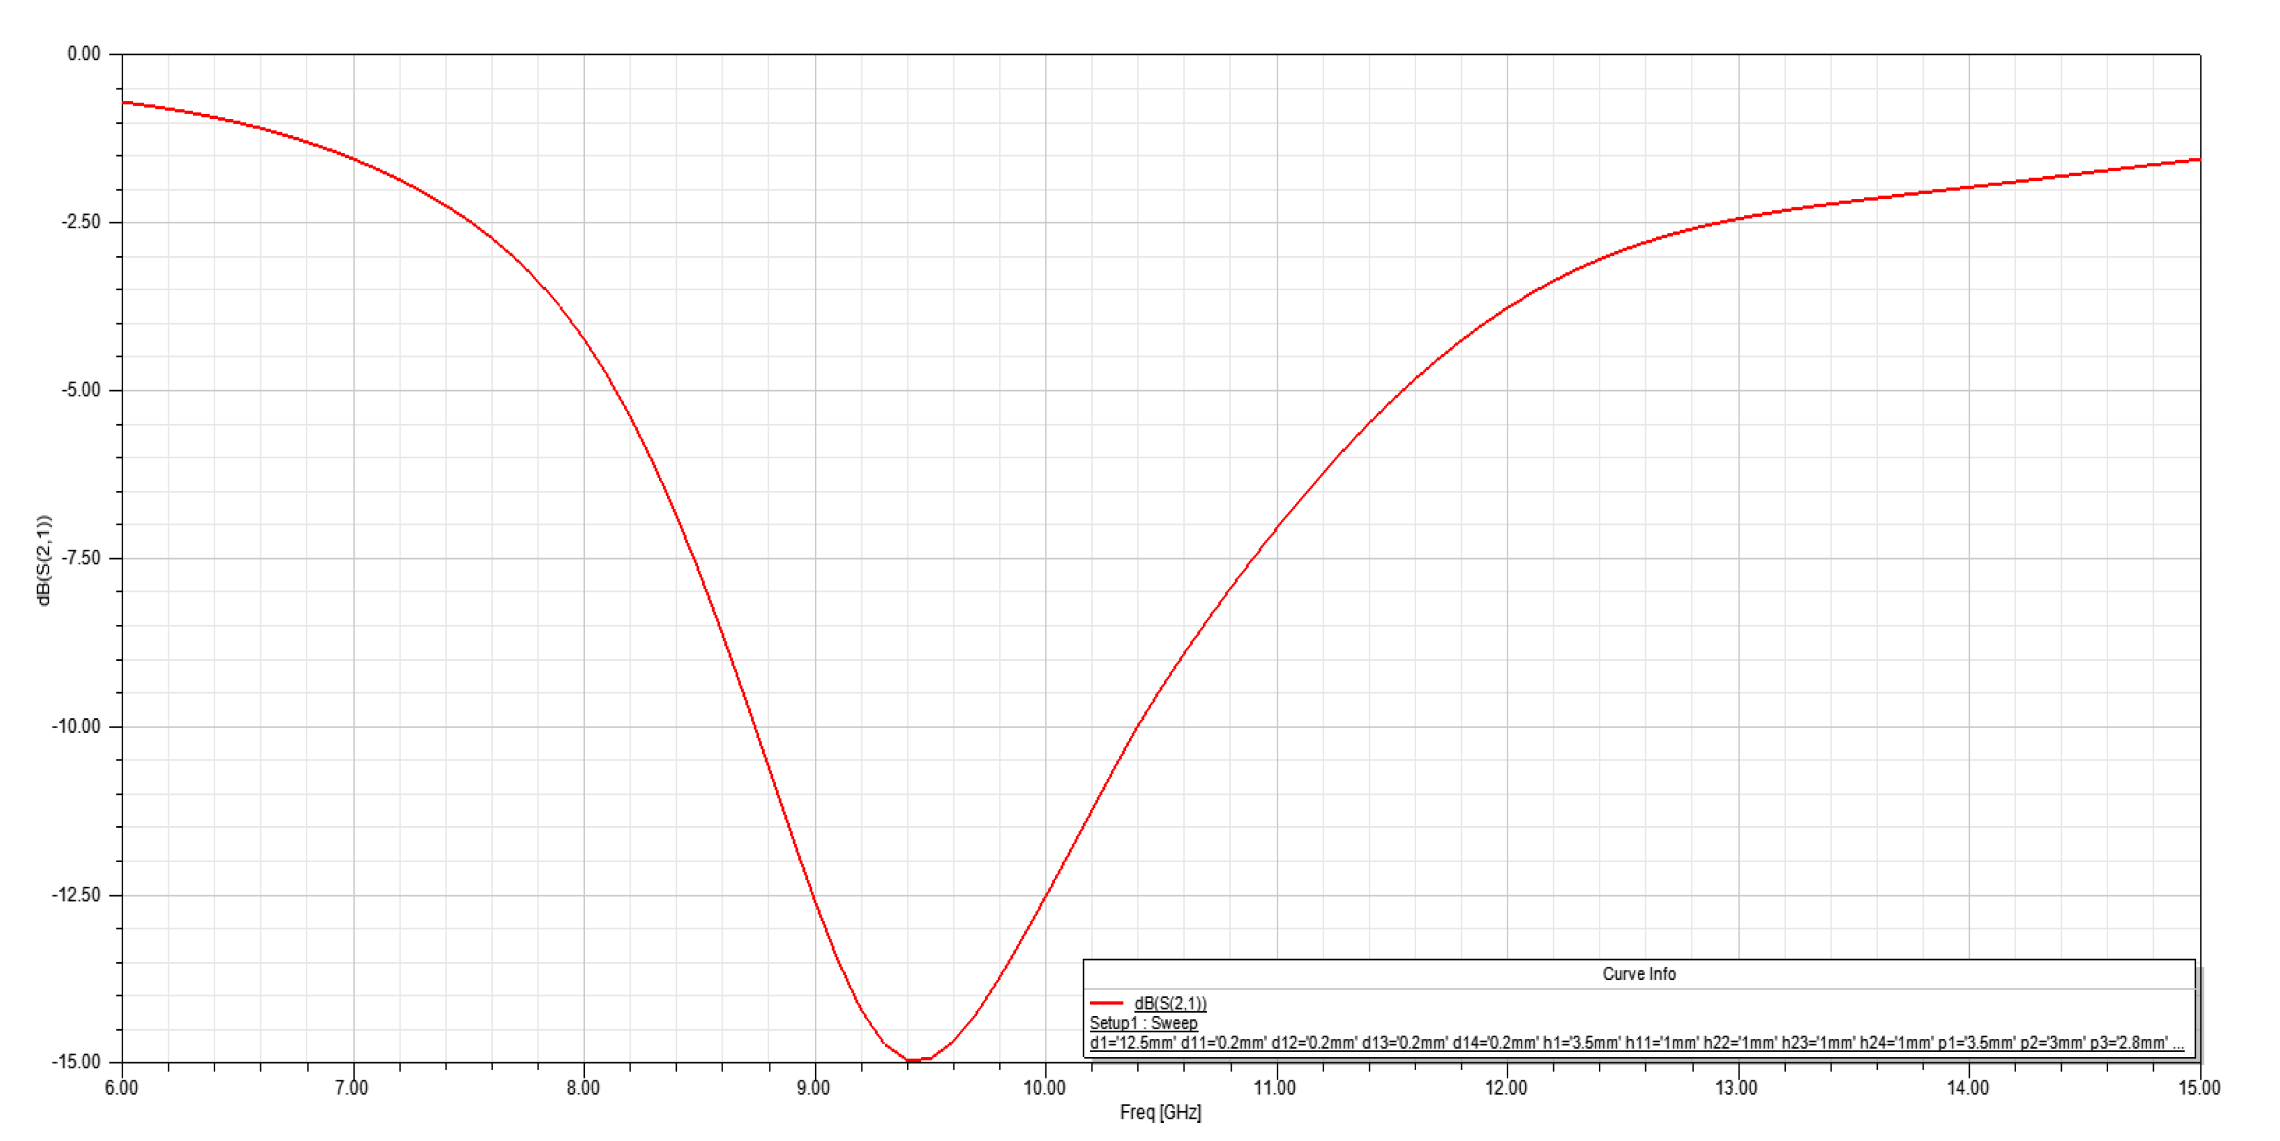The width and height of the screenshot is (2280, 1141).
Task: Click the ellipsis at end of parameter string
Action: (2178, 1045)
